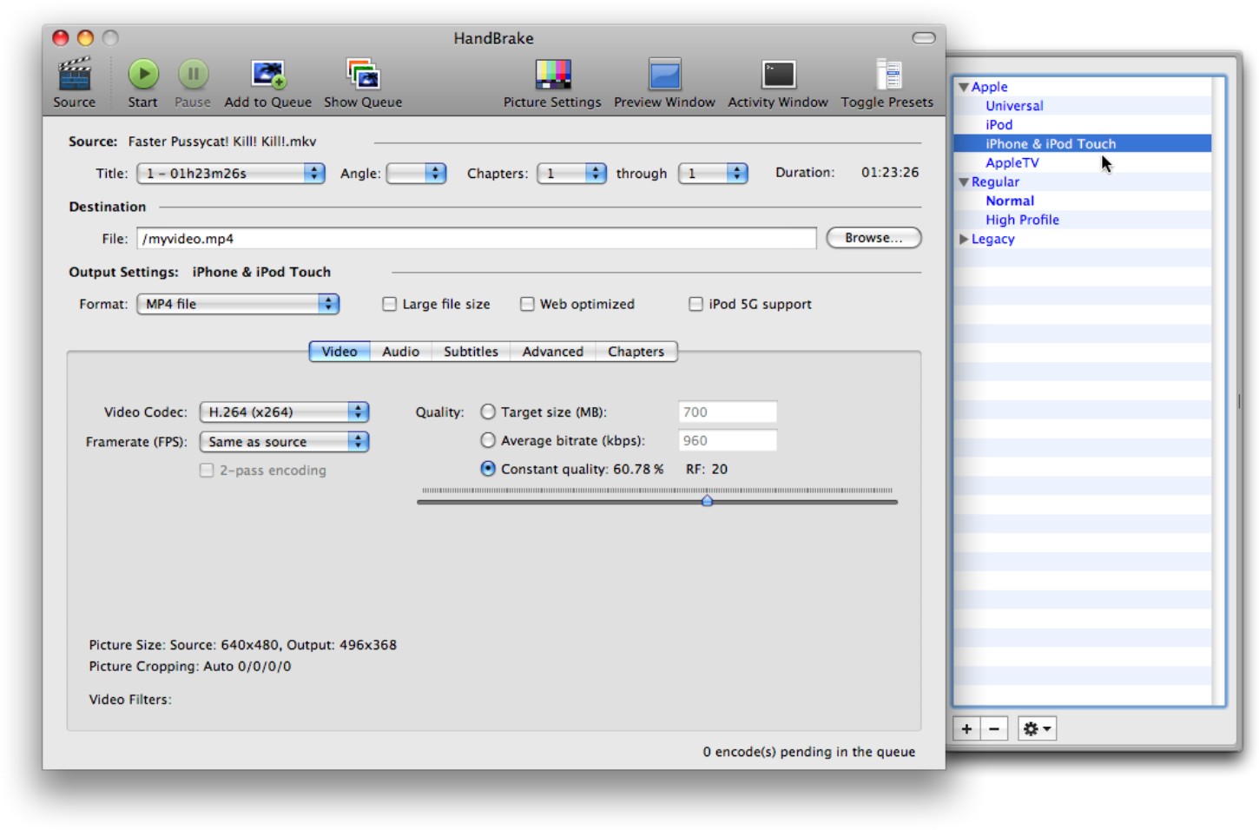Image resolution: width=1259 pixels, height=830 pixels.
Task: Click the Target size 700 field
Action: click(x=728, y=412)
